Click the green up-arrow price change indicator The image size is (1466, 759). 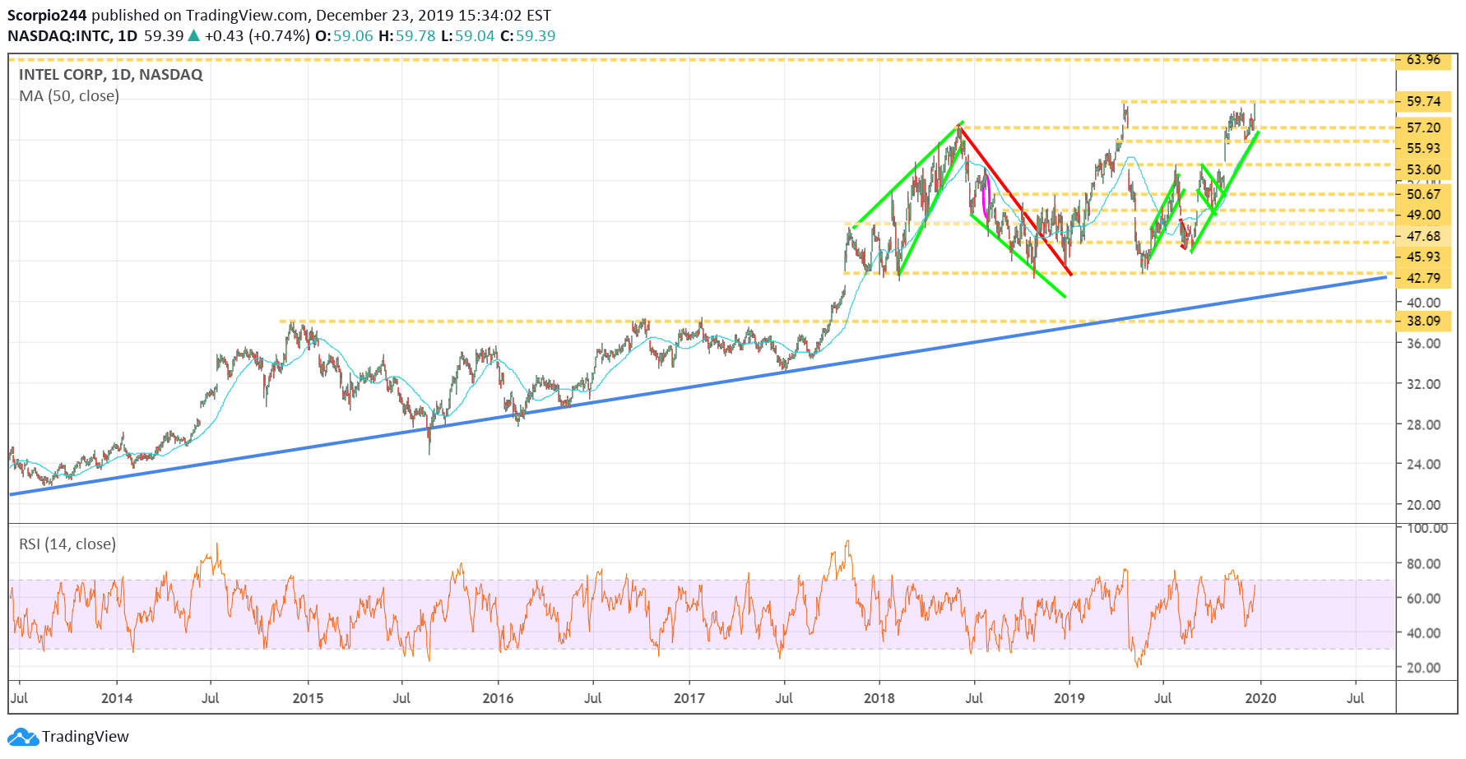[193, 35]
